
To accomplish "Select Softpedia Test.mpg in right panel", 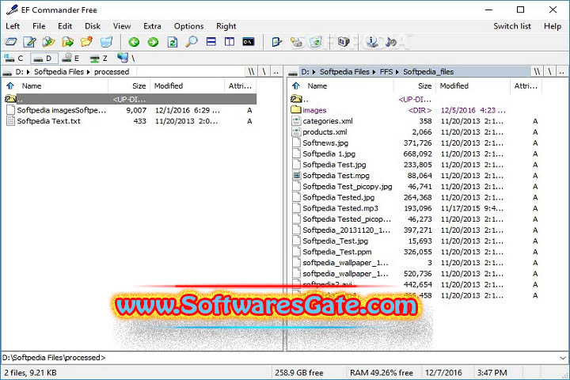I will 416,176.
